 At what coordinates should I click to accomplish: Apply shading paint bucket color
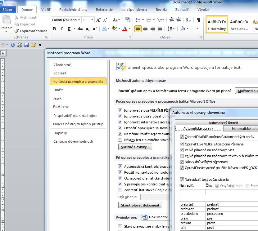point(183,29)
